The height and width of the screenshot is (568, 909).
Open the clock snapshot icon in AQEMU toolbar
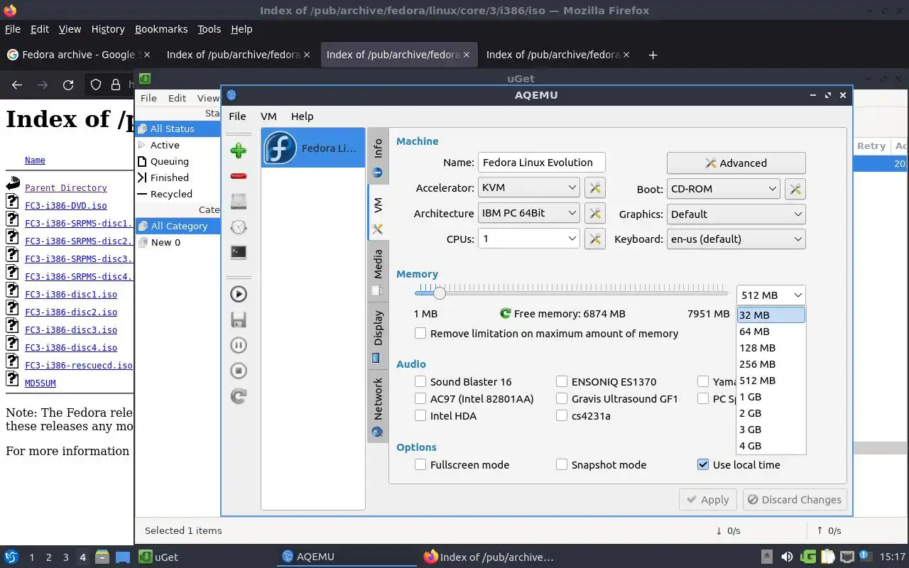(x=239, y=226)
